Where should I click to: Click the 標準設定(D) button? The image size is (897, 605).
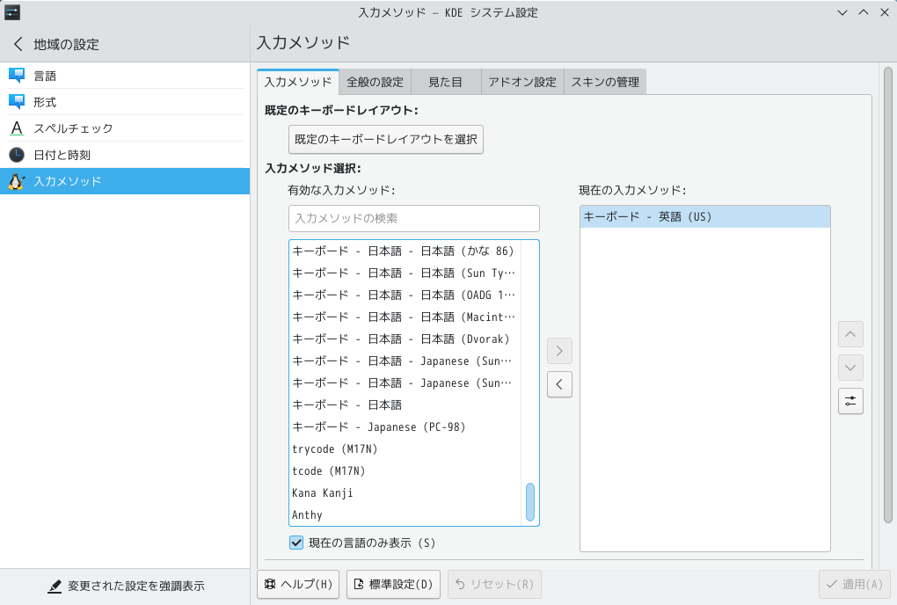(393, 584)
